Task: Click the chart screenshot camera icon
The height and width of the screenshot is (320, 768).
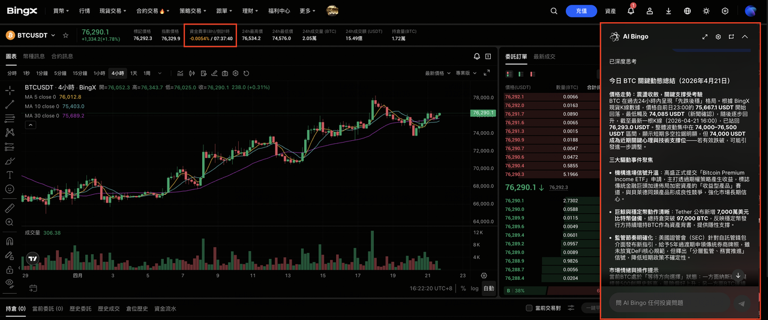Action: (225, 73)
